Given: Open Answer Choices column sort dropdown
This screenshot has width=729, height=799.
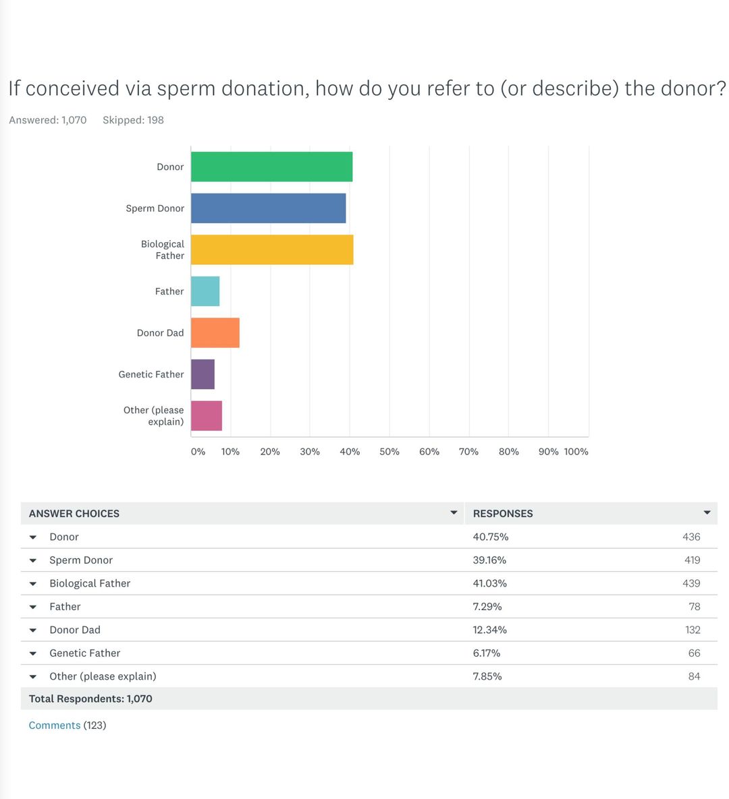Looking at the screenshot, I should (454, 513).
